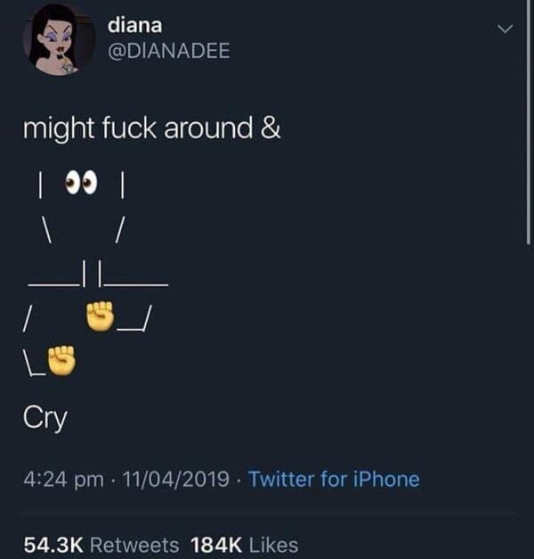Click the upper raised fist emoji
This screenshot has height=559, width=534.
point(100,316)
